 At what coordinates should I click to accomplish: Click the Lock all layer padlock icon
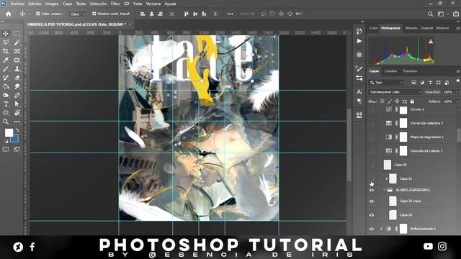pos(412,101)
